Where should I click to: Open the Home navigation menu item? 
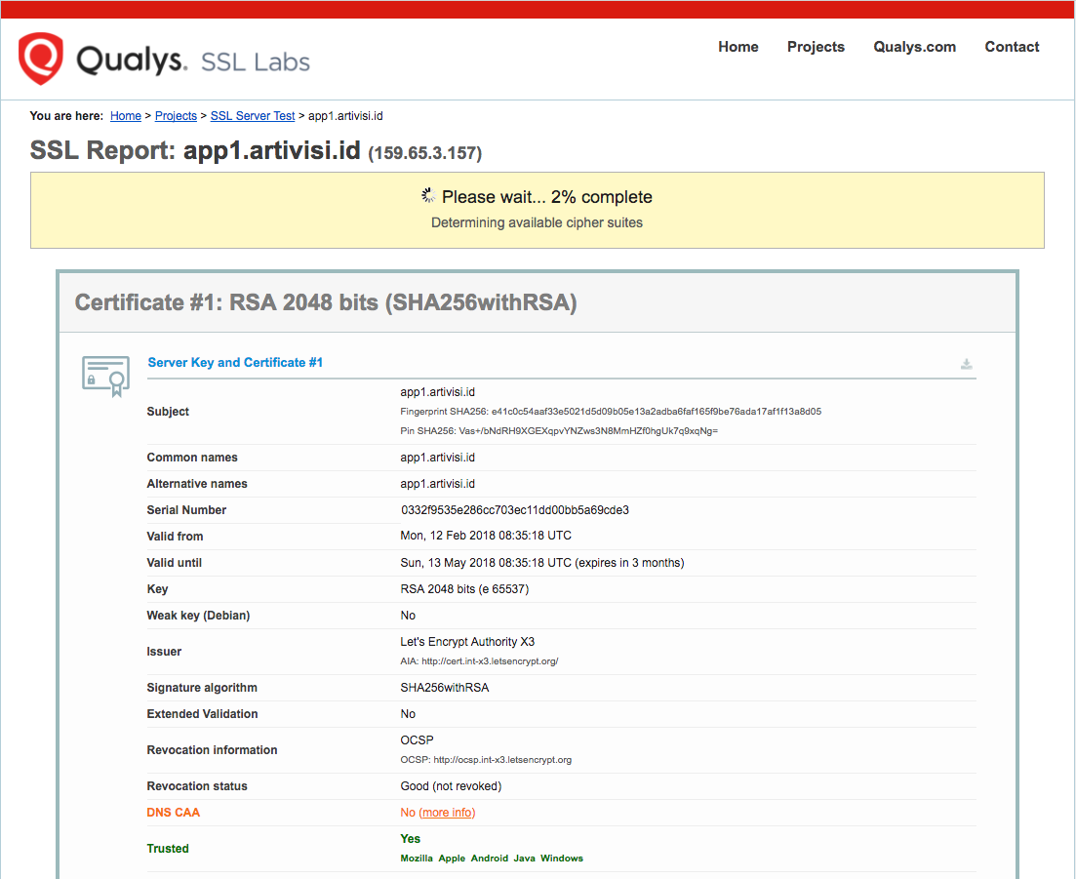click(738, 47)
